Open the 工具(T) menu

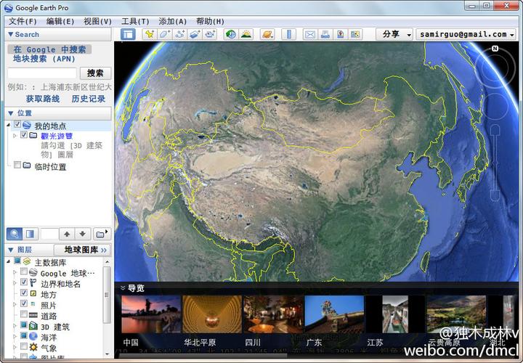coord(135,21)
